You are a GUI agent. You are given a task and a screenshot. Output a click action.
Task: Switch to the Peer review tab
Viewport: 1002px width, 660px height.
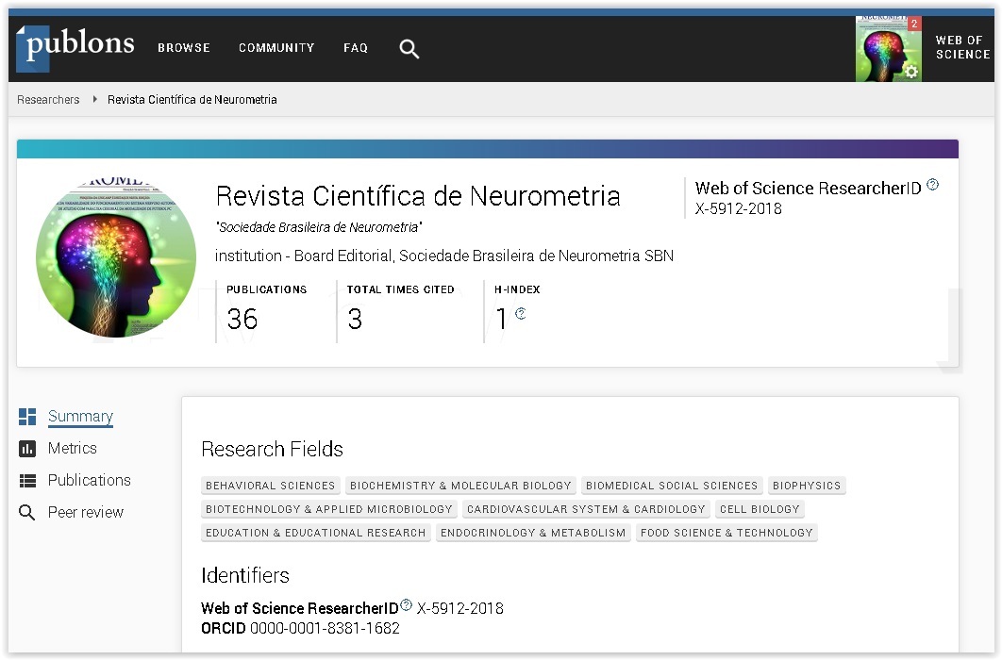click(86, 513)
